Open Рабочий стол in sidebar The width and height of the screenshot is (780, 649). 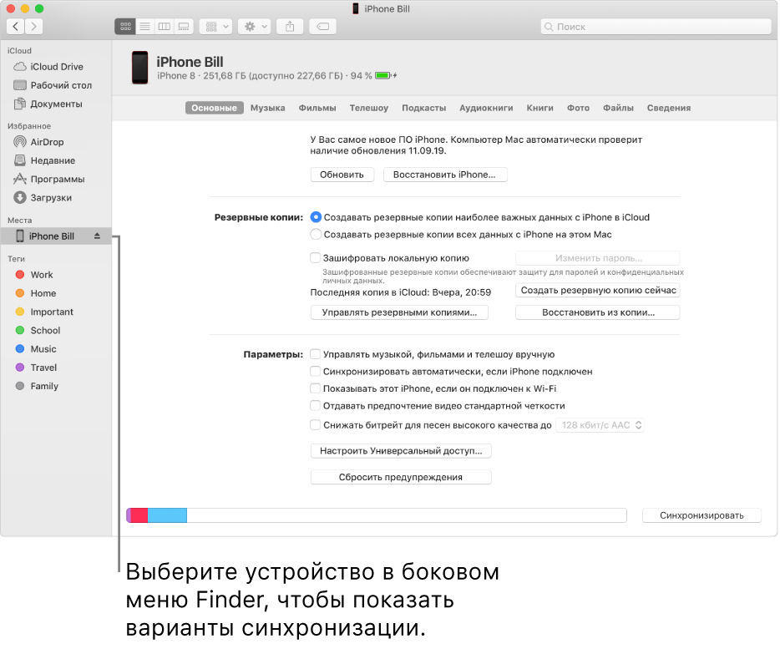56,85
